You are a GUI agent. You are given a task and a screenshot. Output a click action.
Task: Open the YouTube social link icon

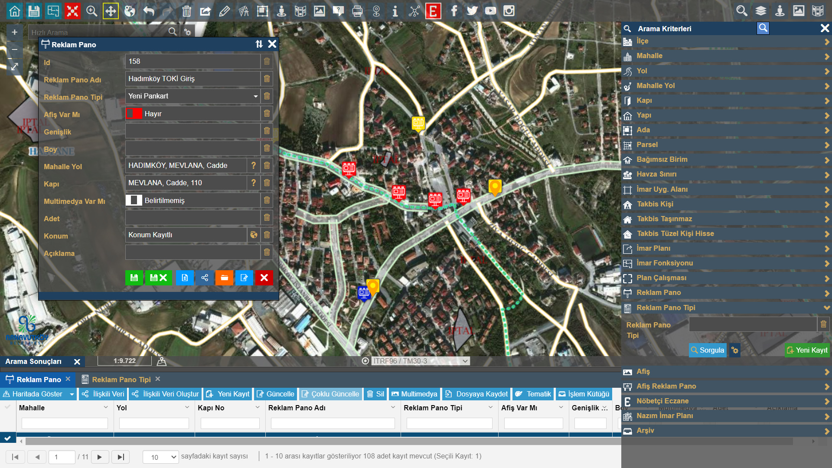coord(490,11)
